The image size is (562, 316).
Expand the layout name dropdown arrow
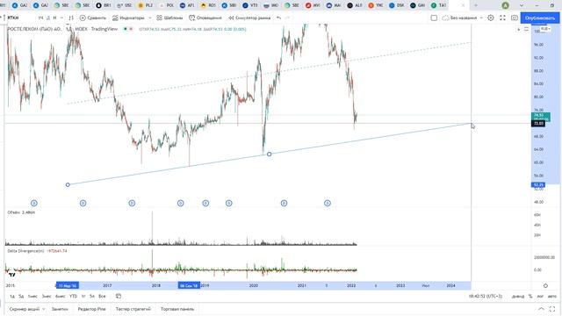pos(481,18)
